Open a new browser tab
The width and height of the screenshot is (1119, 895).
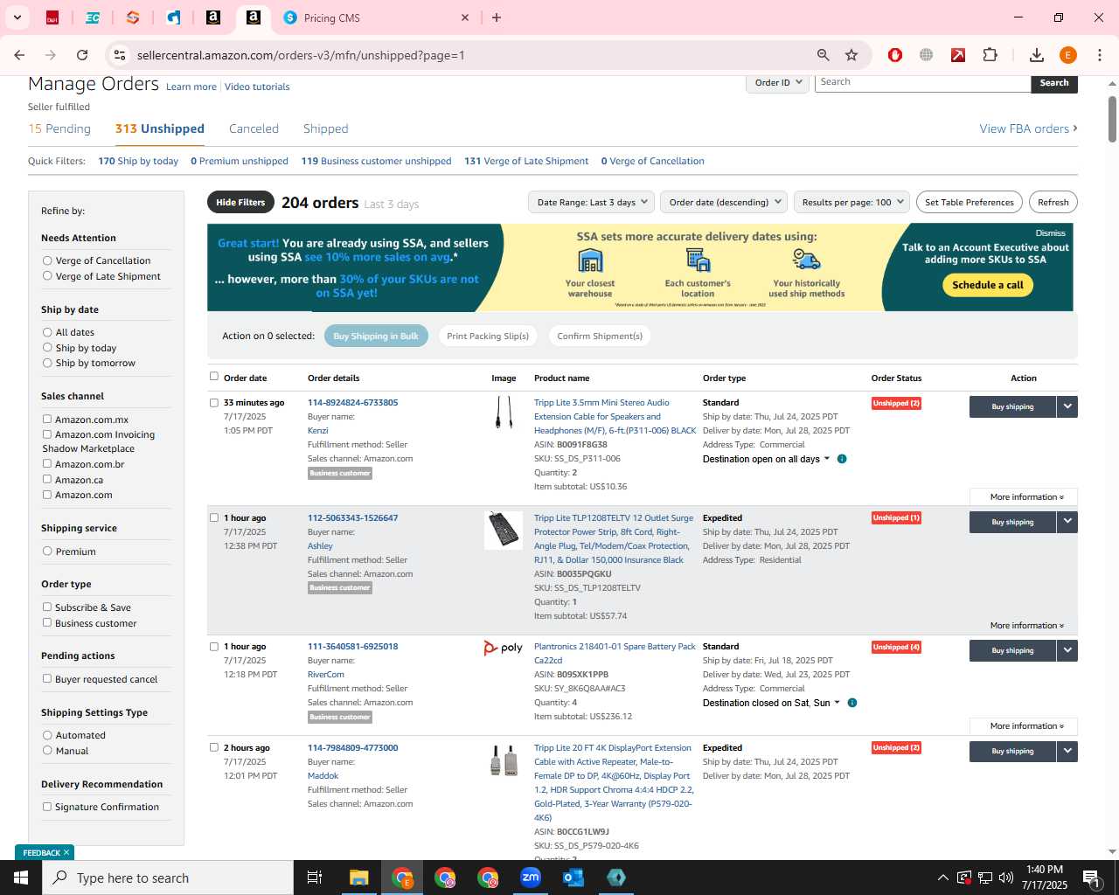click(x=497, y=17)
